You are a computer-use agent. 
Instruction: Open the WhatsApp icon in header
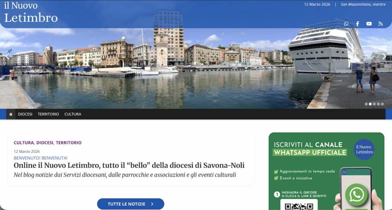coord(346,24)
